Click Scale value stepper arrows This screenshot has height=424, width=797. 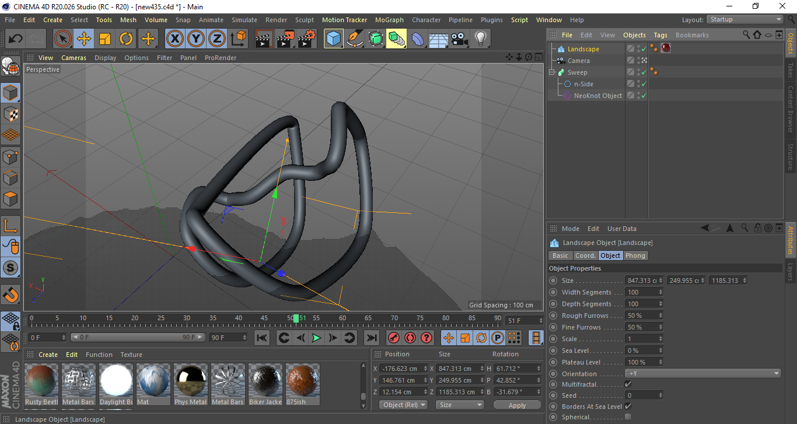tap(660, 339)
